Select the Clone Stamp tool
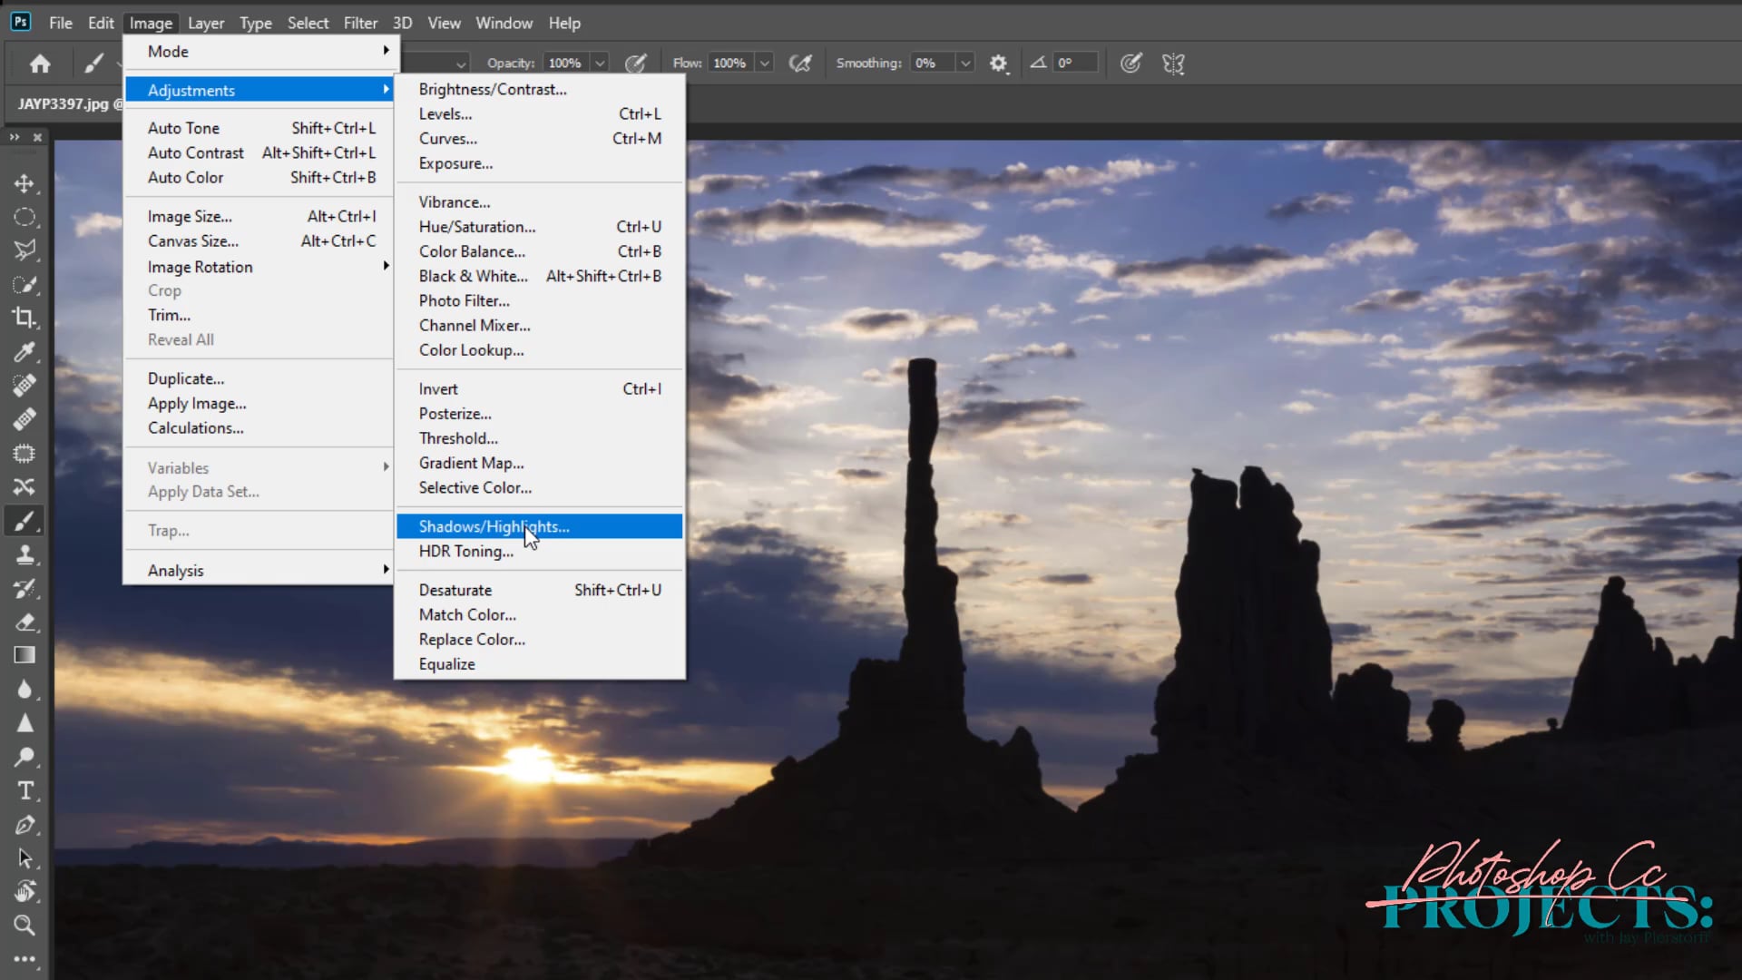1742x980 pixels. 24,554
